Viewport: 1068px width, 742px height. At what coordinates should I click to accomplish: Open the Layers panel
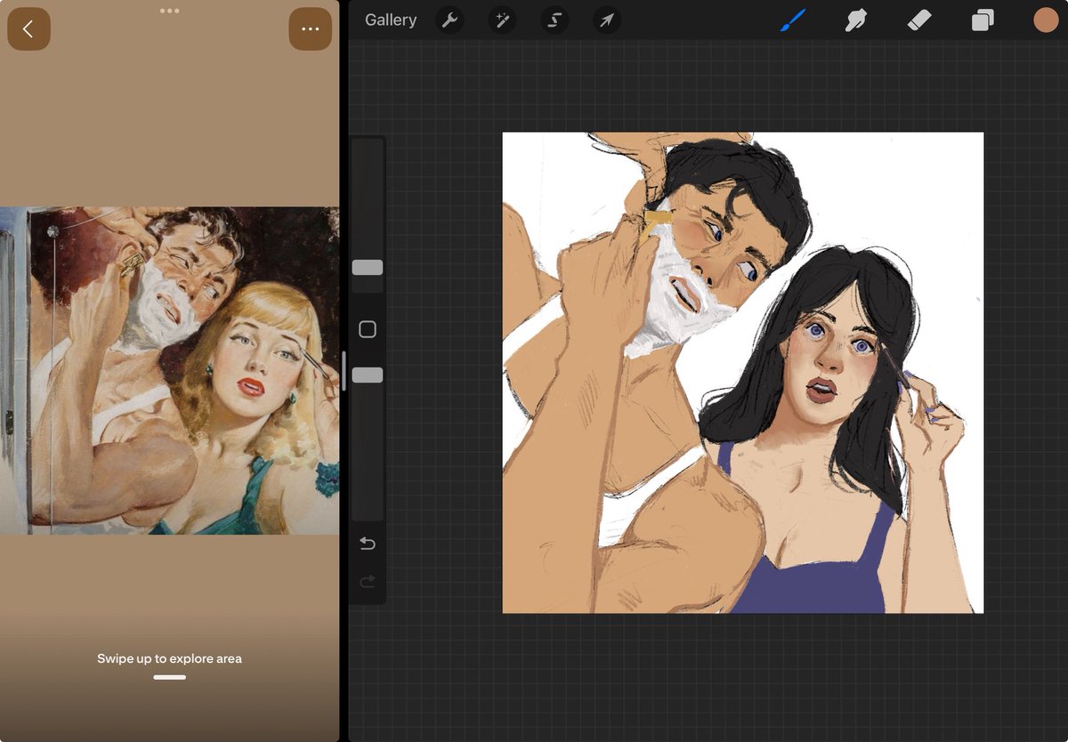click(983, 20)
